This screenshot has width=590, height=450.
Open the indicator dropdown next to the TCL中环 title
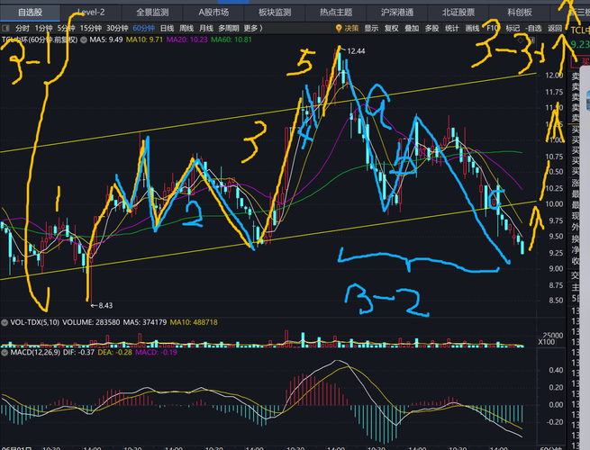(84, 40)
